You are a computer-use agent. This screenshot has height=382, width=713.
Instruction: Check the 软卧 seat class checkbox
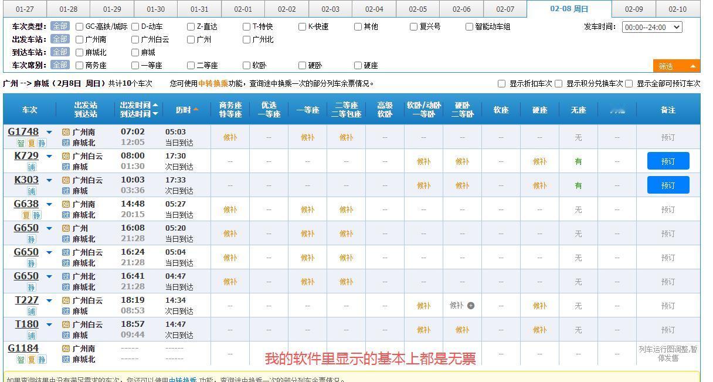247,65
